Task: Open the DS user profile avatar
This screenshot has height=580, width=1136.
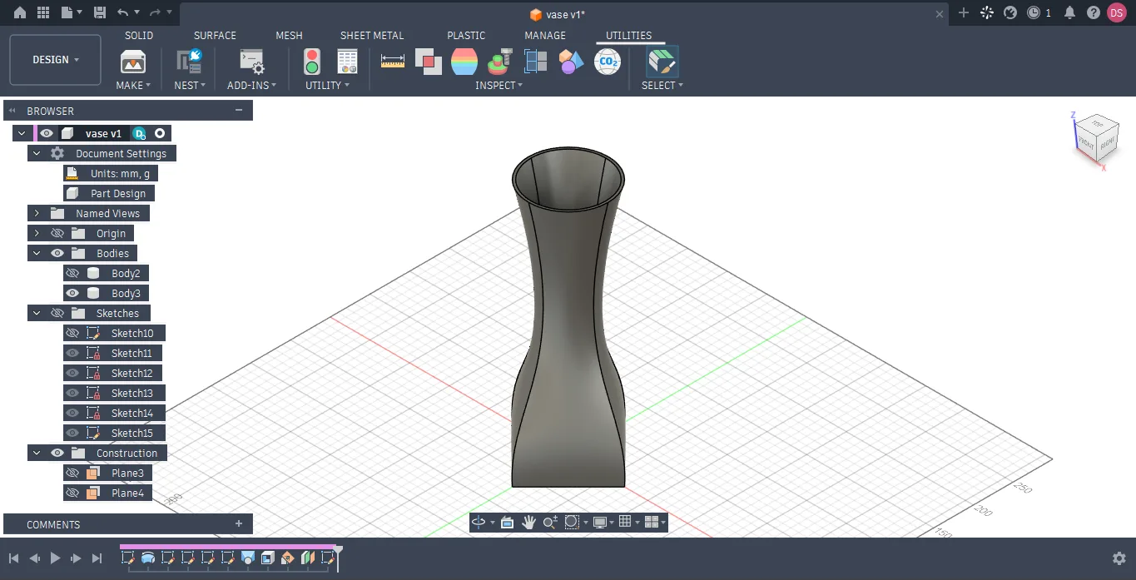Action: 1116,12
